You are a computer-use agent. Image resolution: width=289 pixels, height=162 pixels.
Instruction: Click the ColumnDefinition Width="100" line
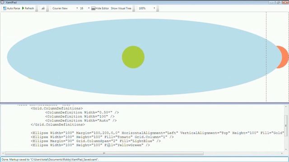click(80, 117)
